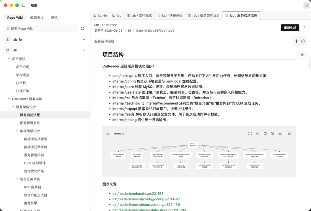This screenshot has height=211, width=311.
Task: Open the page outline icon
Action: coord(302,54)
